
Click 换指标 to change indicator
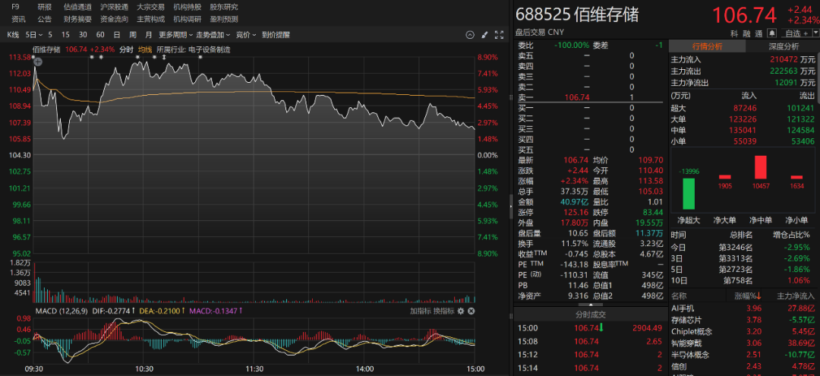pos(443,311)
